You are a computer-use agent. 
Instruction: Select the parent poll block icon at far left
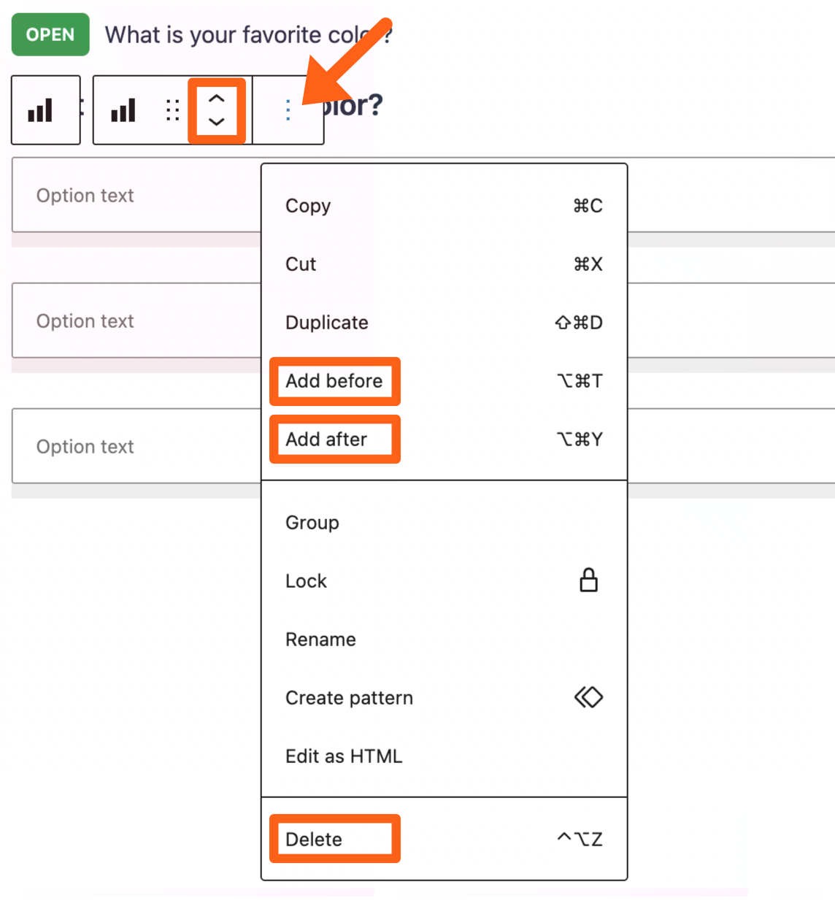(x=41, y=110)
